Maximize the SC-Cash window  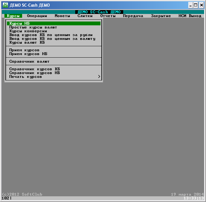[x=196, y=5]
